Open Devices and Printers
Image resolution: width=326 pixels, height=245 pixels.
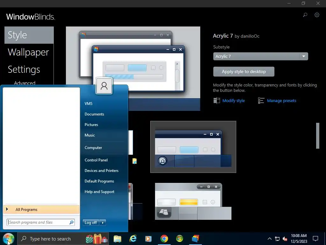pyautogui.click(x=102, y=170)
